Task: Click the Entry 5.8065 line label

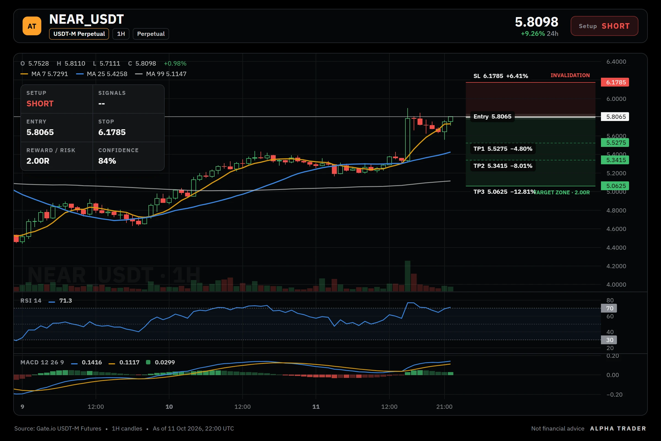Action: point(492,116)
